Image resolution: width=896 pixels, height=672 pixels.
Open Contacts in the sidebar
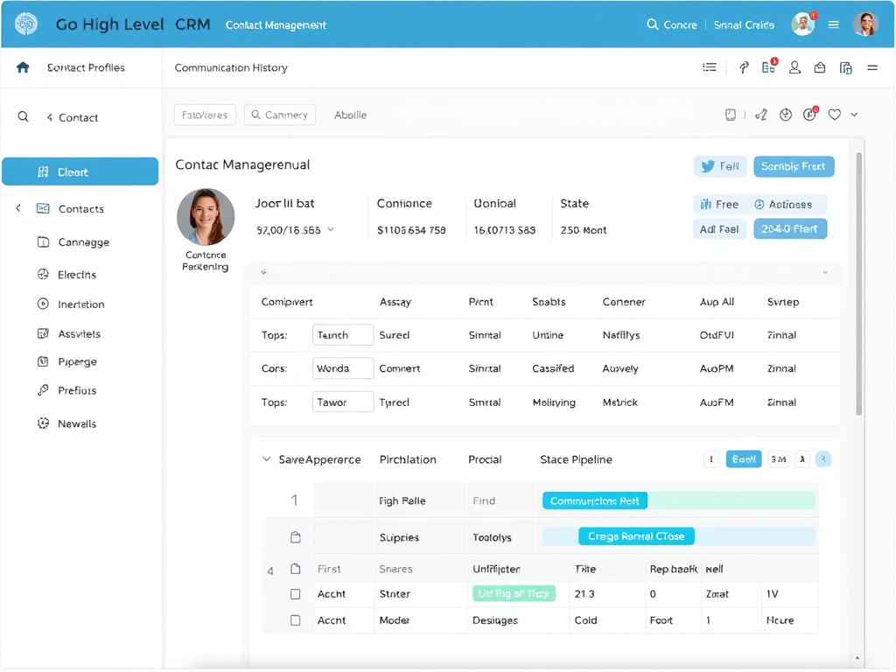point(80,208)
